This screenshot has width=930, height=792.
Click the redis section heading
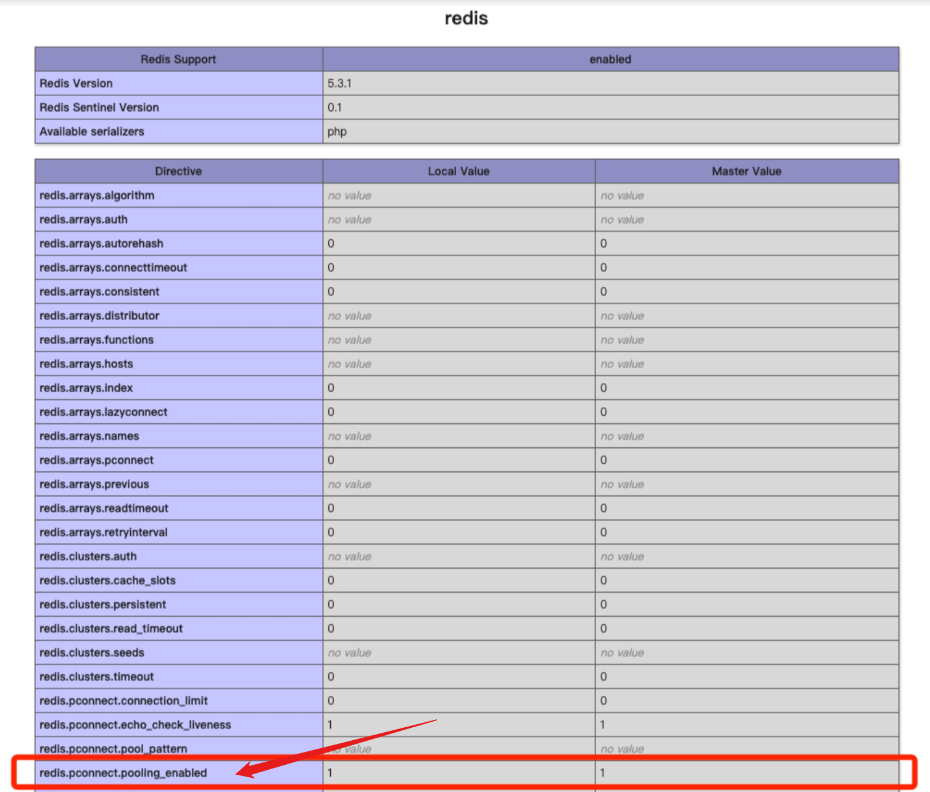tap(466, 19)
